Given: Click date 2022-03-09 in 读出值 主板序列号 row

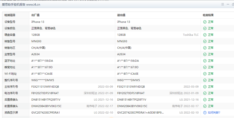Looking at the screenshot, I should tap(191, 87).
